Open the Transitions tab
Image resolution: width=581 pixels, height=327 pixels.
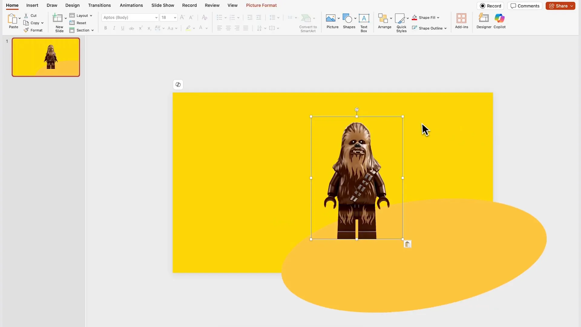tap(99, 5)
